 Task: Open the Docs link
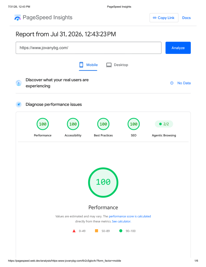coord(186,18)
